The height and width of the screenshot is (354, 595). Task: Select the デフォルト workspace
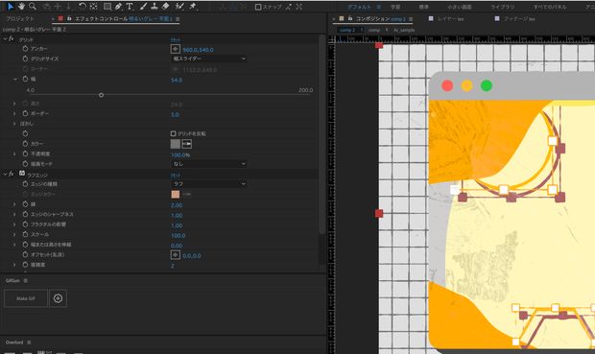click(x=359, y=7)
